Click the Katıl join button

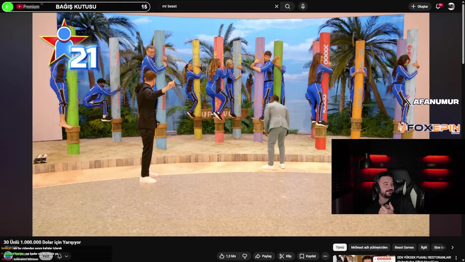(46, 256)
